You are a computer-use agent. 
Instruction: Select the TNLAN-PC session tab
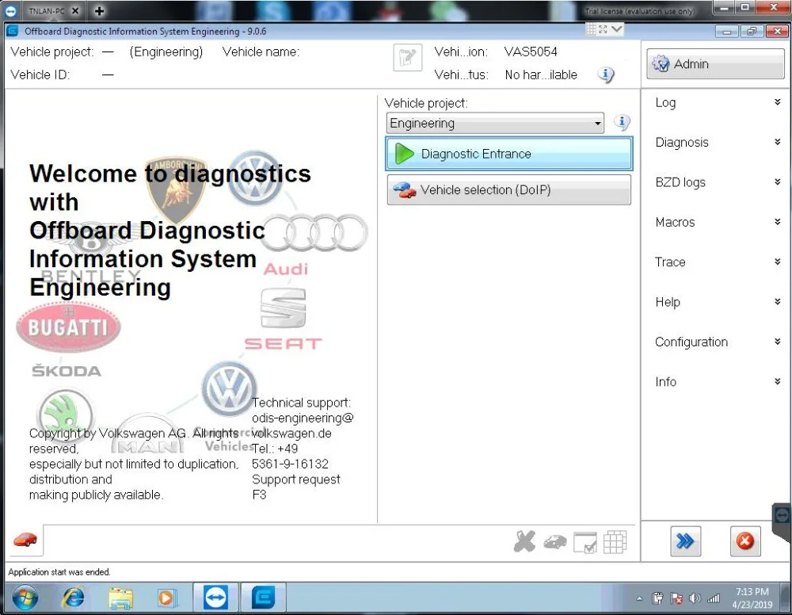click(x=47, y=10)
